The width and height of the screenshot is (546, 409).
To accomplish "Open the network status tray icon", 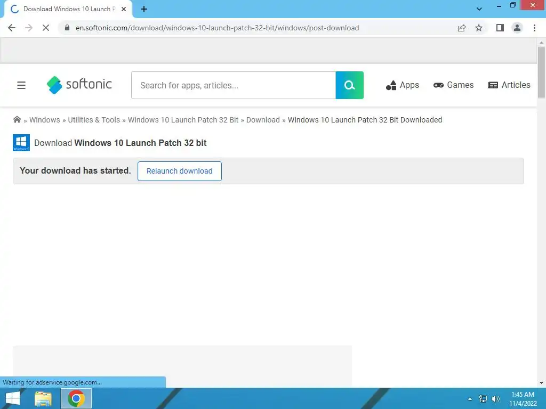I will coord(483,399).
